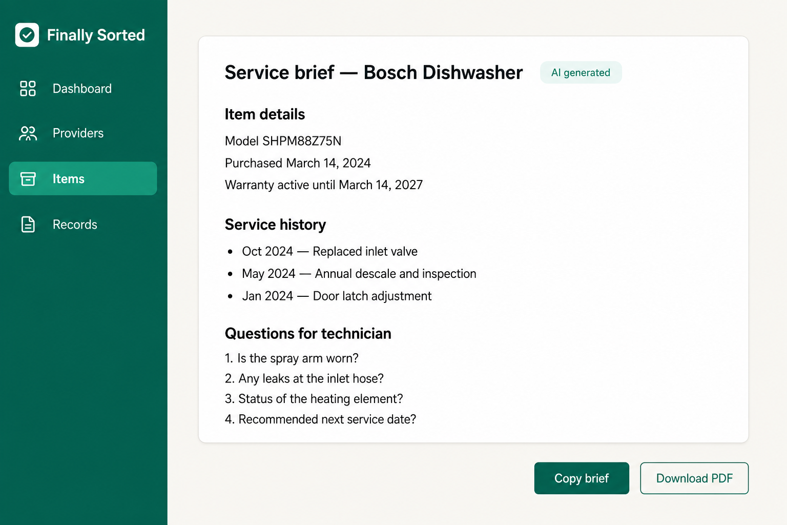Click the Download PDF button
Screen dimensions: 787x525
click(694, 478)
